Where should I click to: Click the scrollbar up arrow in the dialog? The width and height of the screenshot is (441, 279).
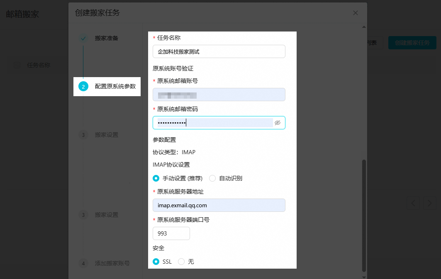[363, 27]
